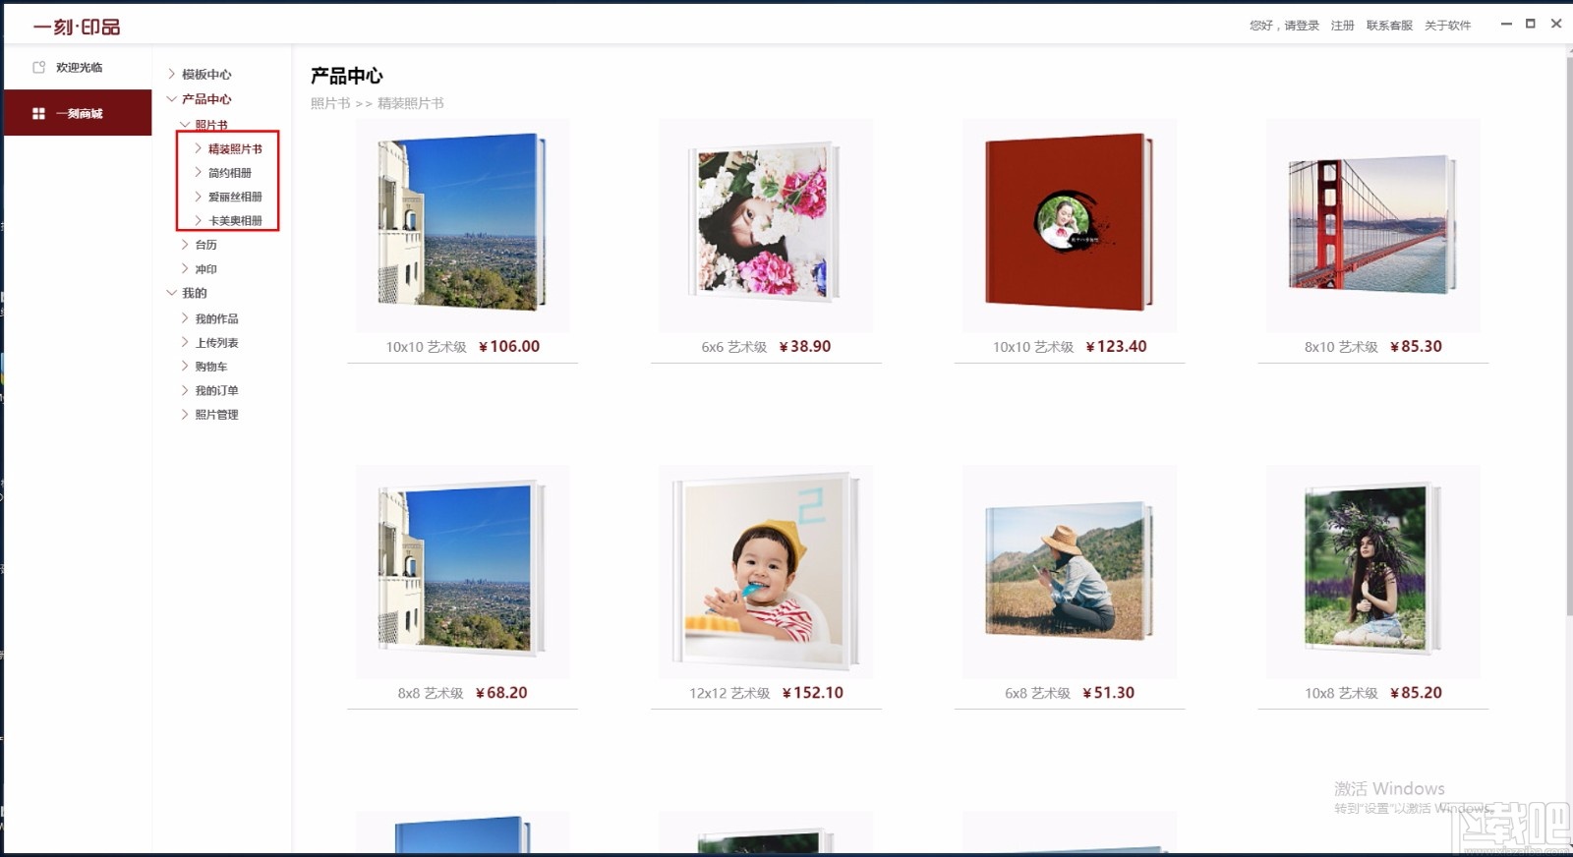The height and width of the screenshot is (857, 1573).
Task: Expand the chevron beside 上传列表
Action: (185, 342)
